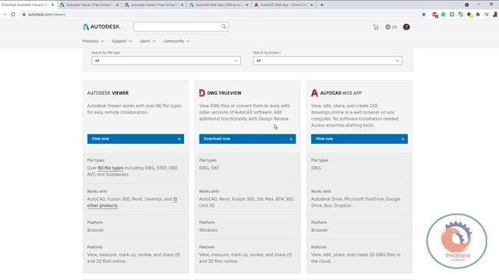Click the browser address bar URL

pos(47,14)
